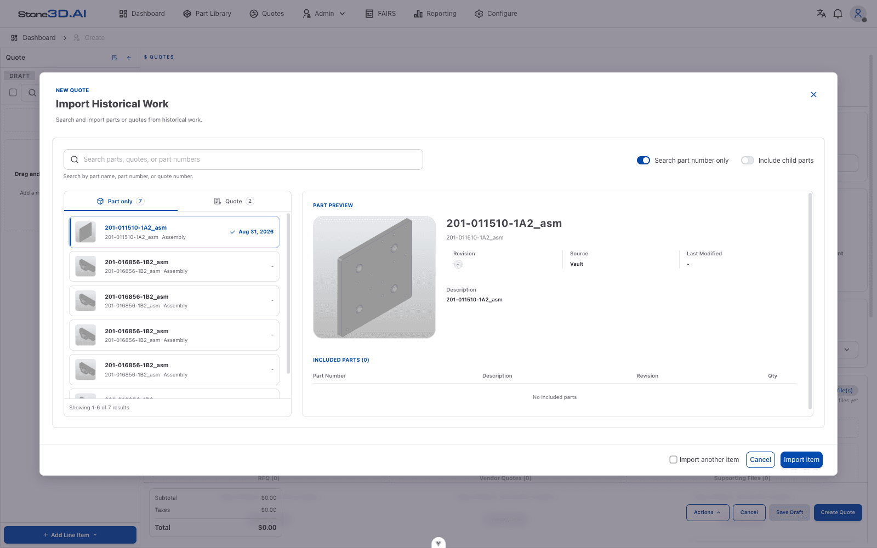Click the No included parts message
The width and height of the screenshot is (877, 548).
pyautogui.click(x=555, y=397)
